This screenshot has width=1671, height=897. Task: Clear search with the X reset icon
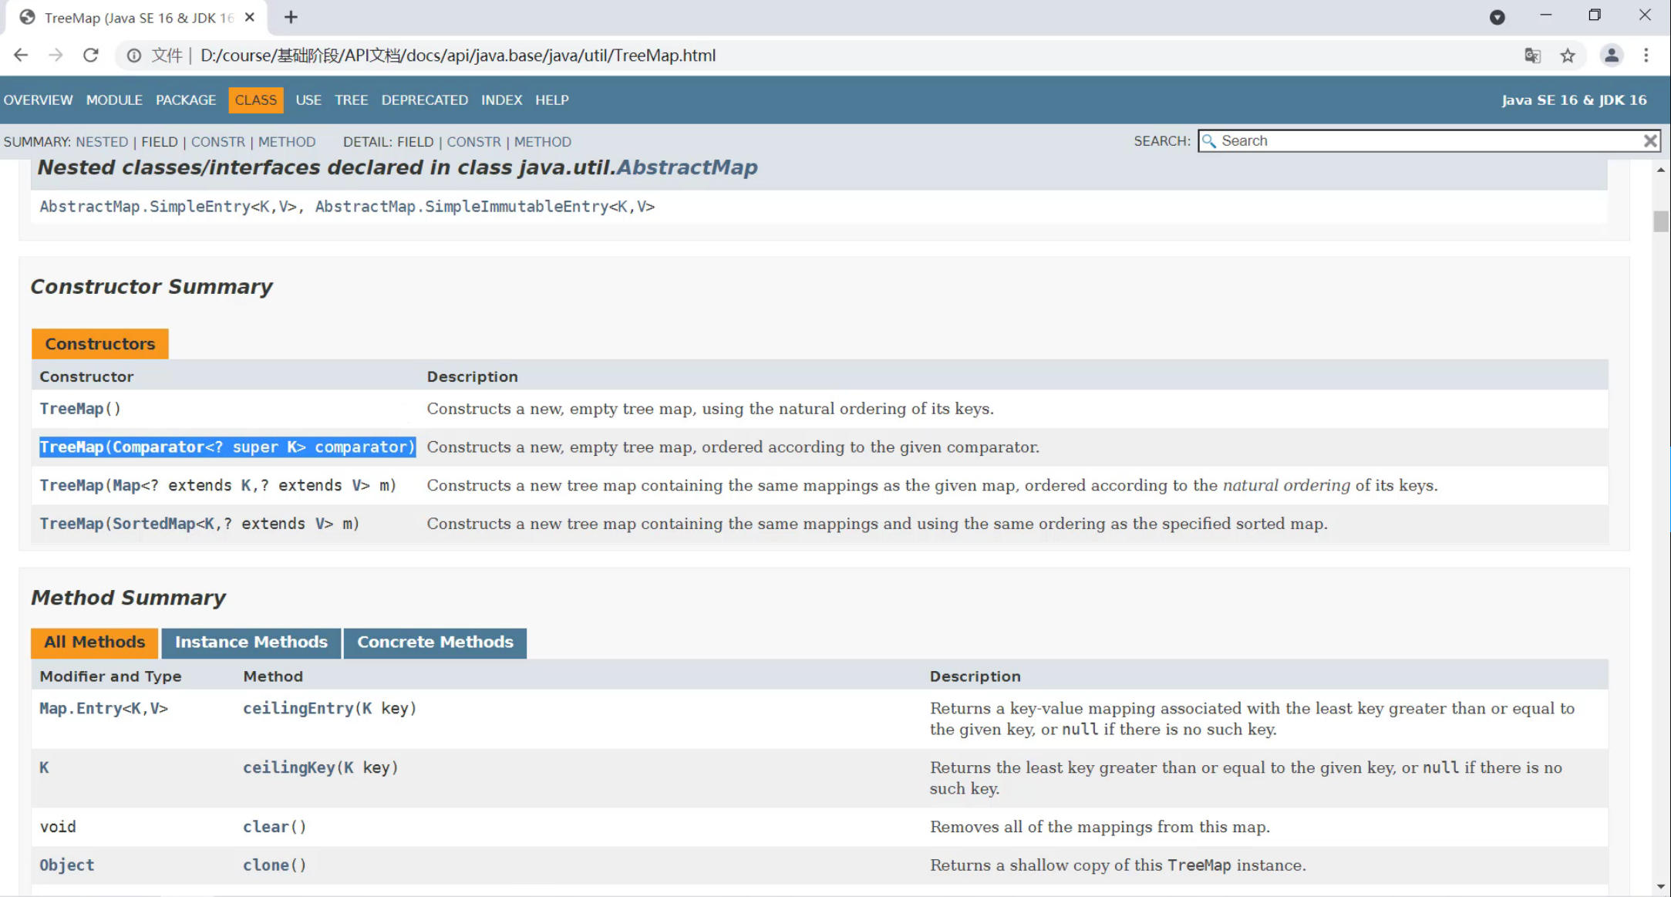pyautogui.click(x=1650, y=141)
